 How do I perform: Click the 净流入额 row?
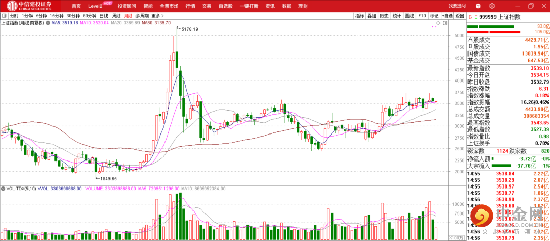pyautogui.click(x=508, y=158)
